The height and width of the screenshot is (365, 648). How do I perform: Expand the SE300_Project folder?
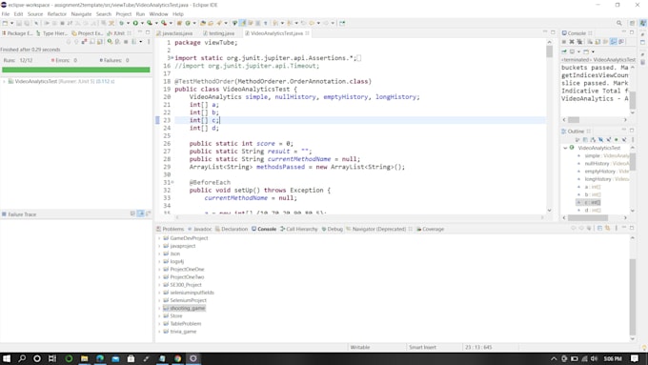pos(159,285)
